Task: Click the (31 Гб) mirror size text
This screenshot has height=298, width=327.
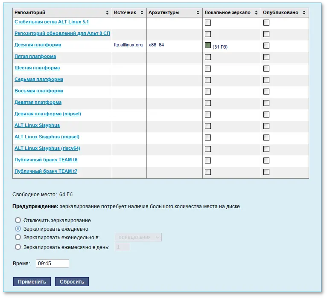Action: coord(220,47)
